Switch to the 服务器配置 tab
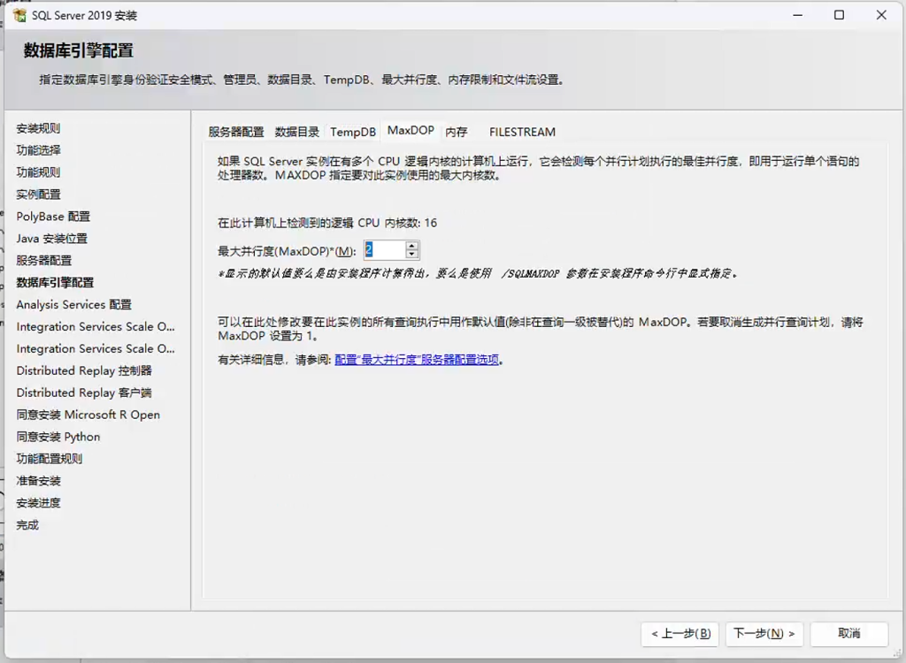906x663 pixels. tap(235, 133)
